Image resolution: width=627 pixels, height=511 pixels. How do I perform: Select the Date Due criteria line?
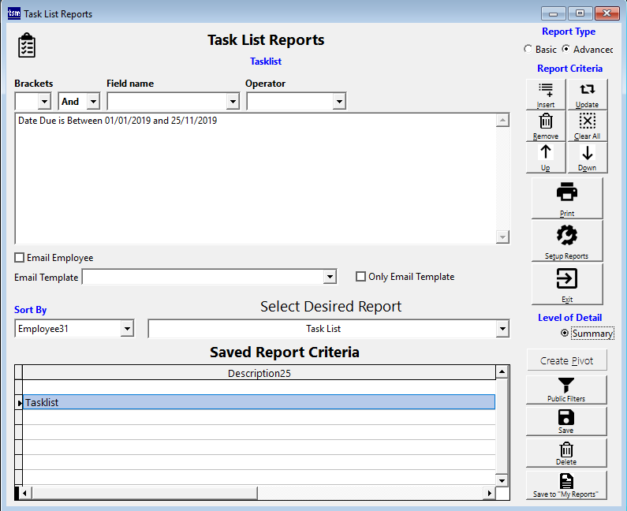118,121
